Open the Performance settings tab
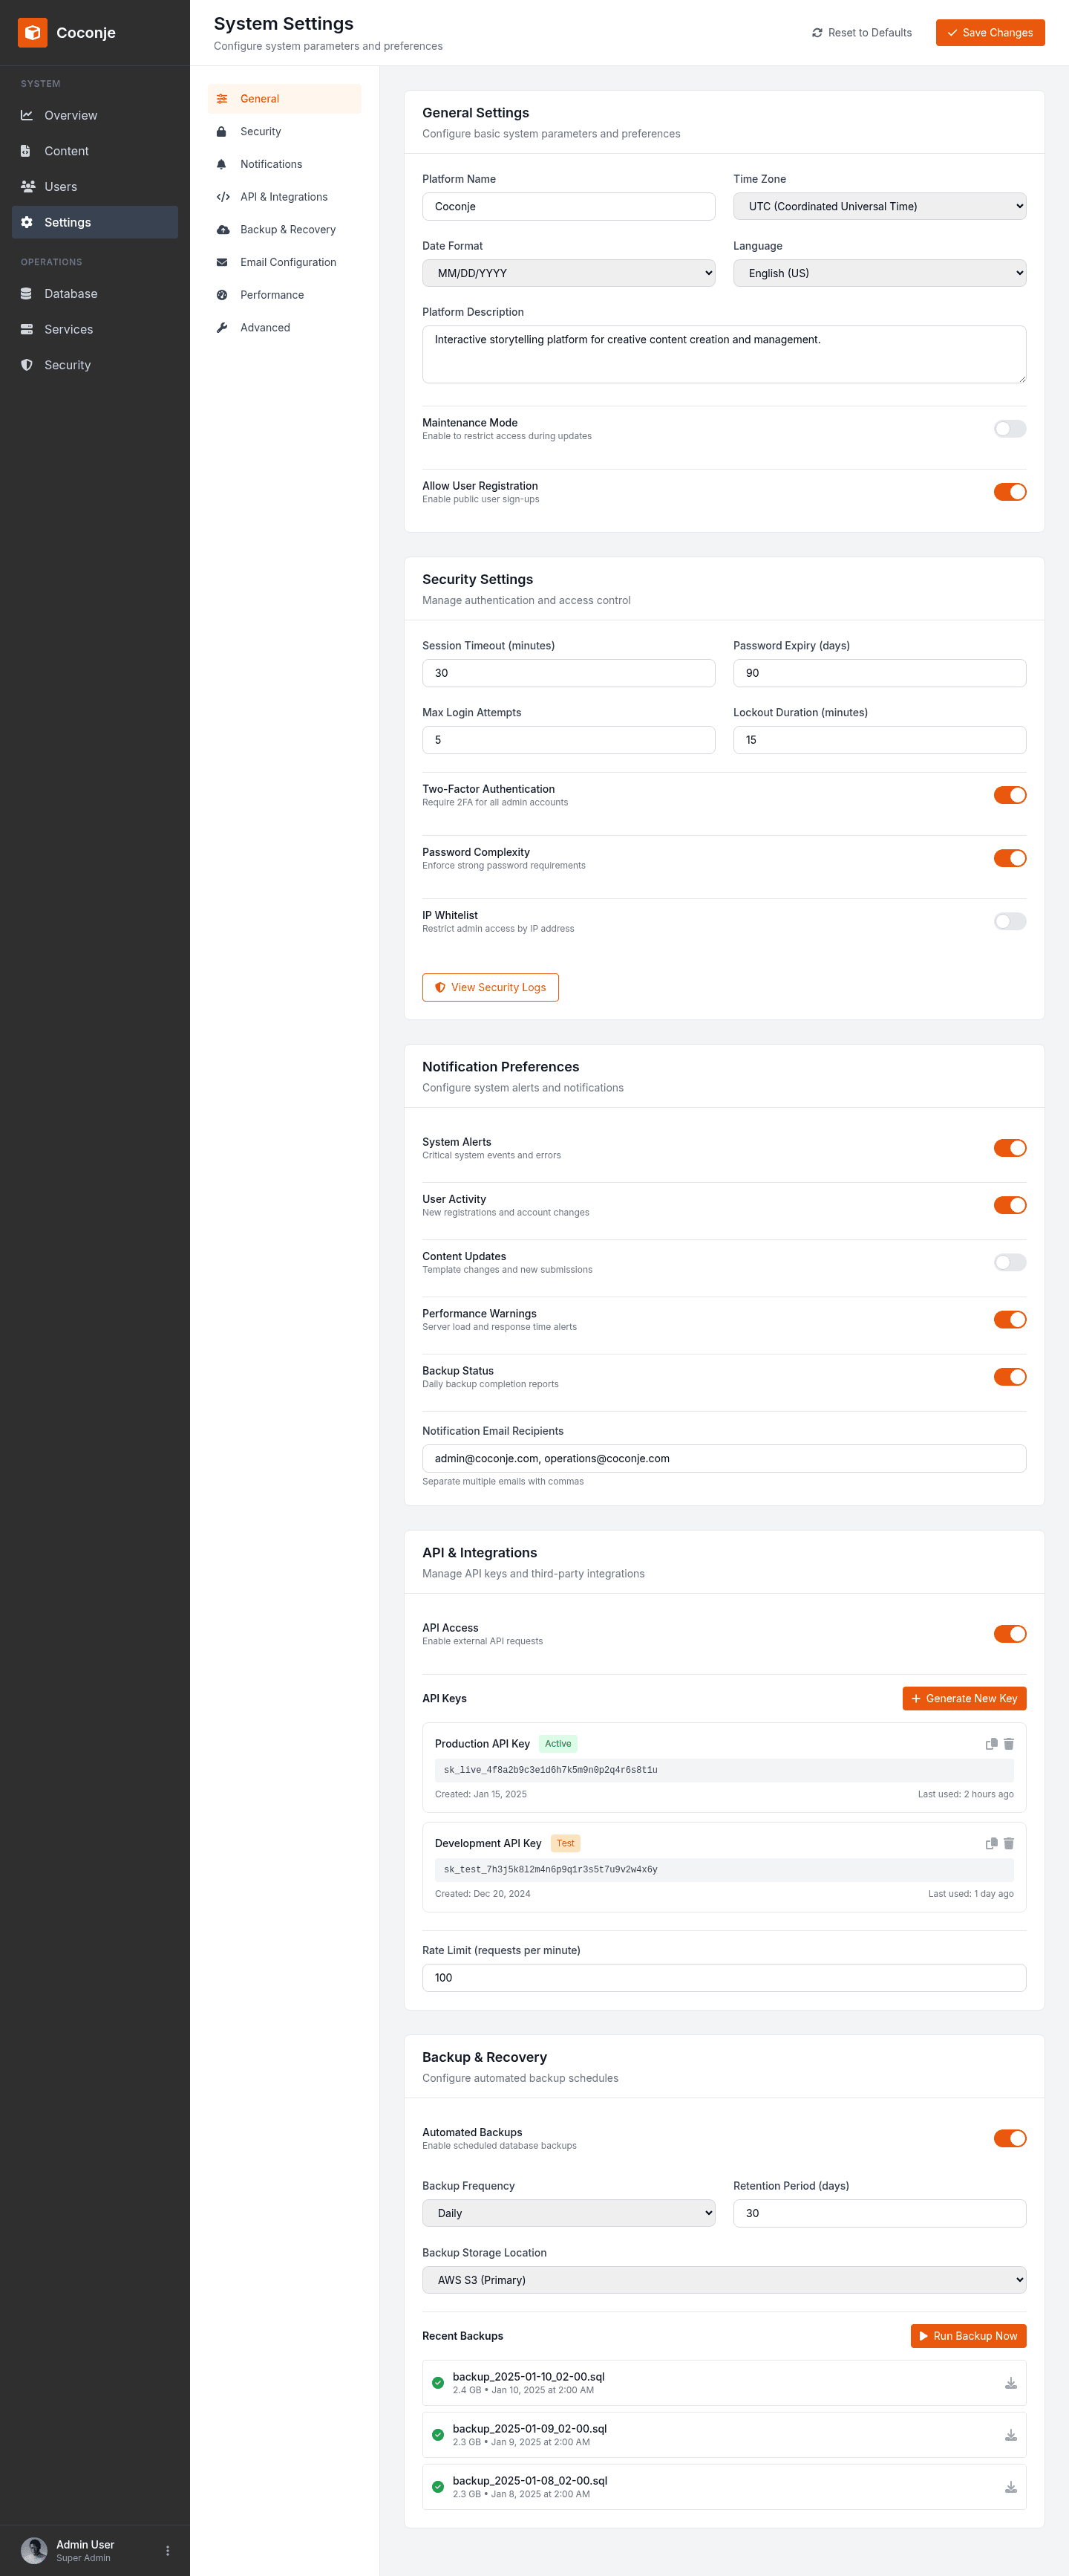 (x=285, y=295)
